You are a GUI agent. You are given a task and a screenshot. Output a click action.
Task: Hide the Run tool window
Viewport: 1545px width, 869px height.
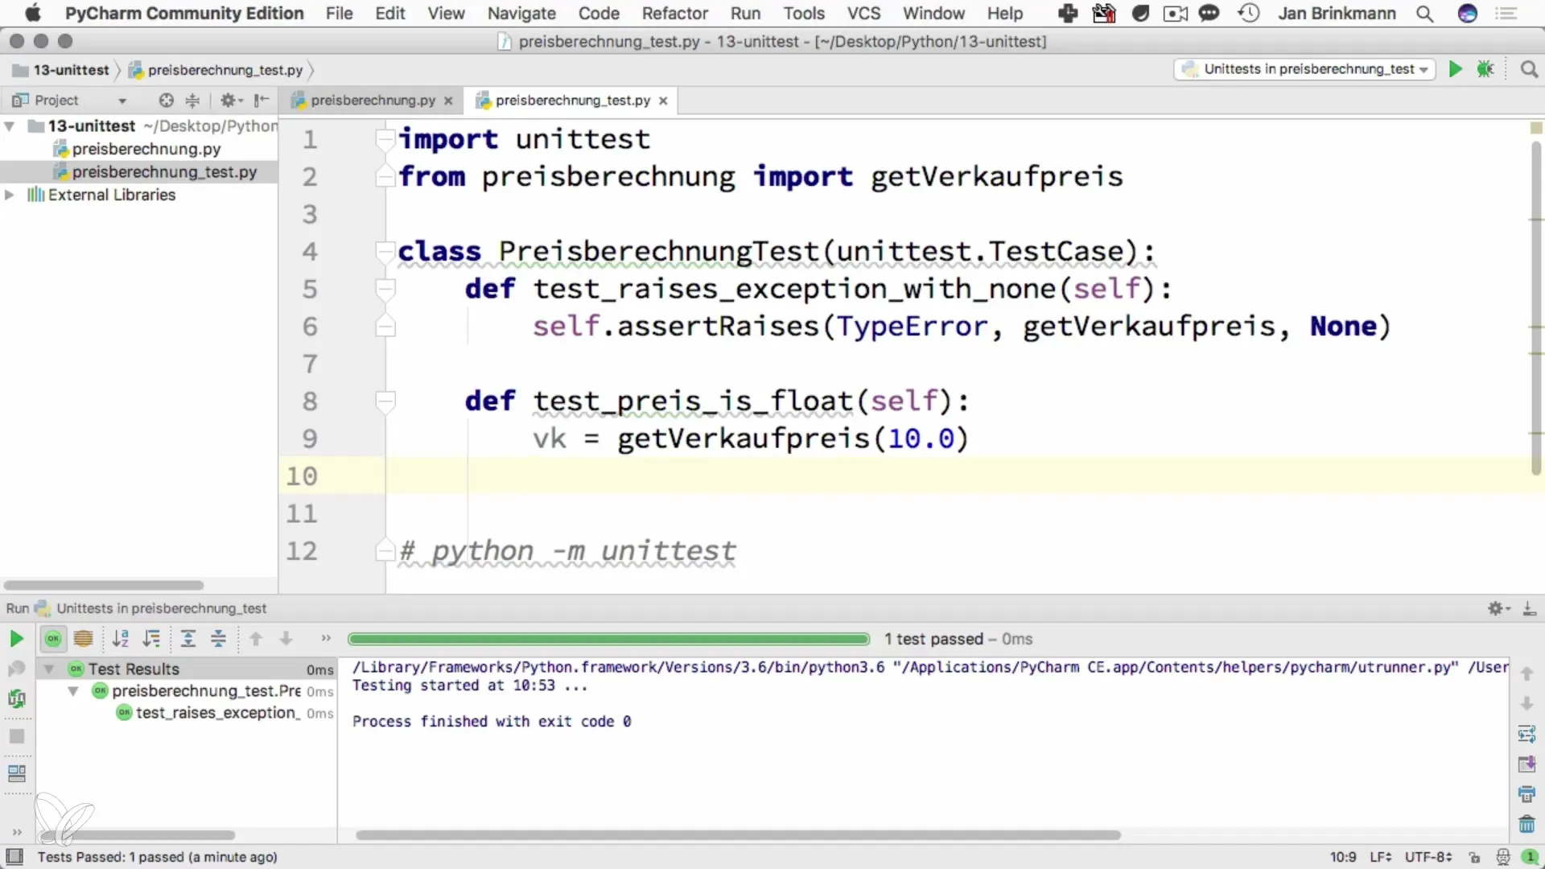[x=1530, y=609]
